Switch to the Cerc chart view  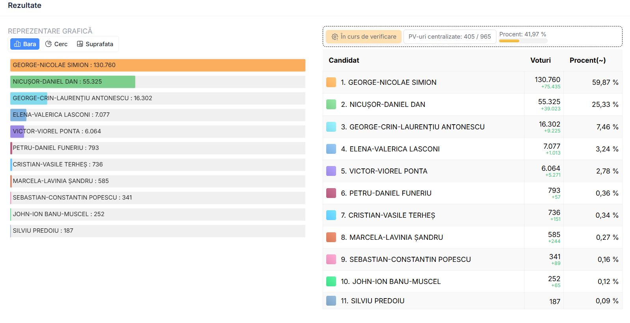point(56,44)
